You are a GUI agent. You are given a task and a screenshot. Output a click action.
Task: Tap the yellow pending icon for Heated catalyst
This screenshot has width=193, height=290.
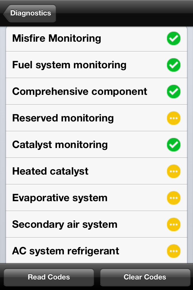(x=174, y=171)
